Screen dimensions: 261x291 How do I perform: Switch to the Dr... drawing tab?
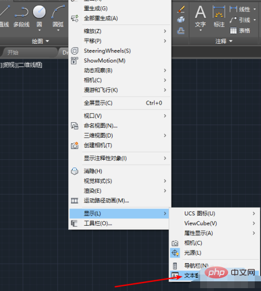(64, 52)
